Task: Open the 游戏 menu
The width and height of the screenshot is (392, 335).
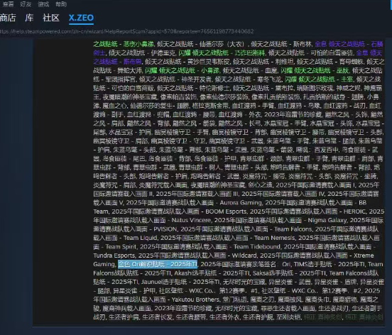Action: click(43, 4)
